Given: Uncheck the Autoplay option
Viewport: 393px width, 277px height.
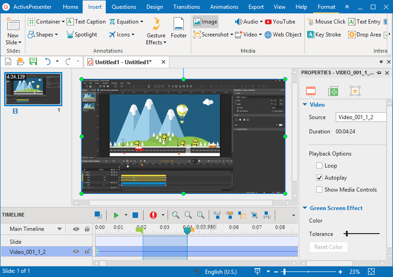Looking at the screenshot, I should coord(319,177).
